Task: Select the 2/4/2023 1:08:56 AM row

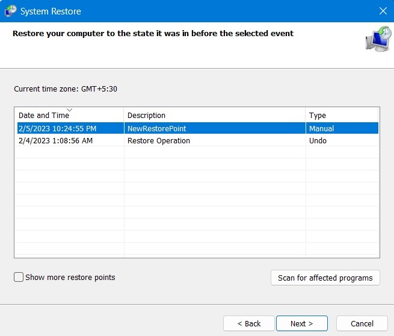Action: pos(198,140)
